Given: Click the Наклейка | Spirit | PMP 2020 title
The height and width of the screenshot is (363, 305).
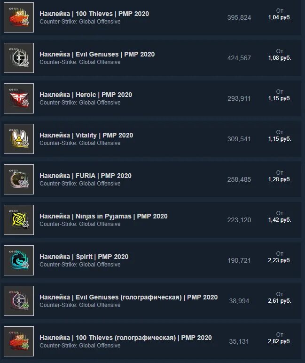Looking at the screenshot, I should (84, 257).
